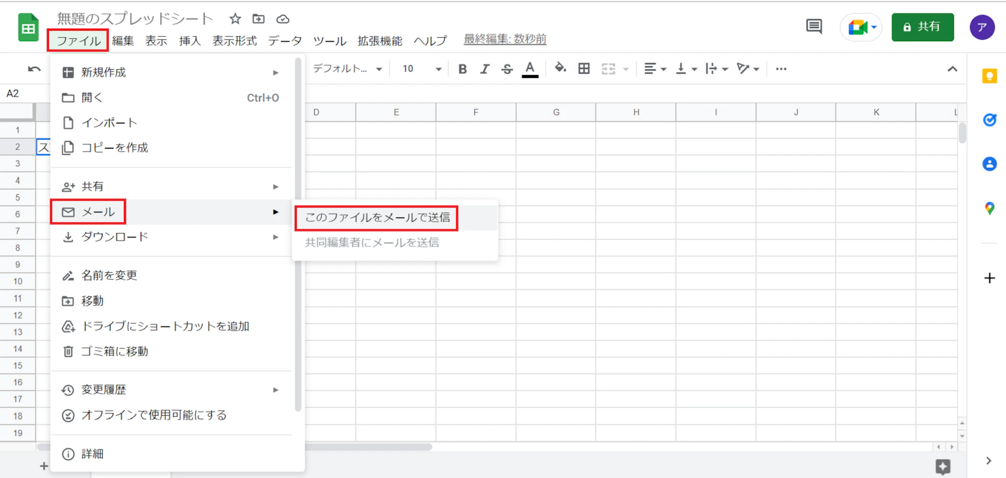
Task: Choose ダウンロード from the File menu
Action: [114, 237]
